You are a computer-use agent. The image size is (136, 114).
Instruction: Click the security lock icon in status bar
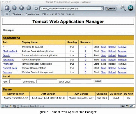132,106
